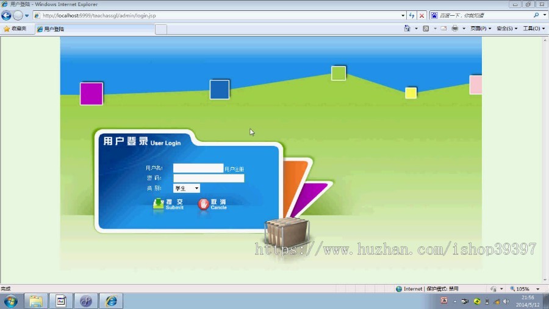
Task: Click the Home page icon
Action: pos(407,29)
